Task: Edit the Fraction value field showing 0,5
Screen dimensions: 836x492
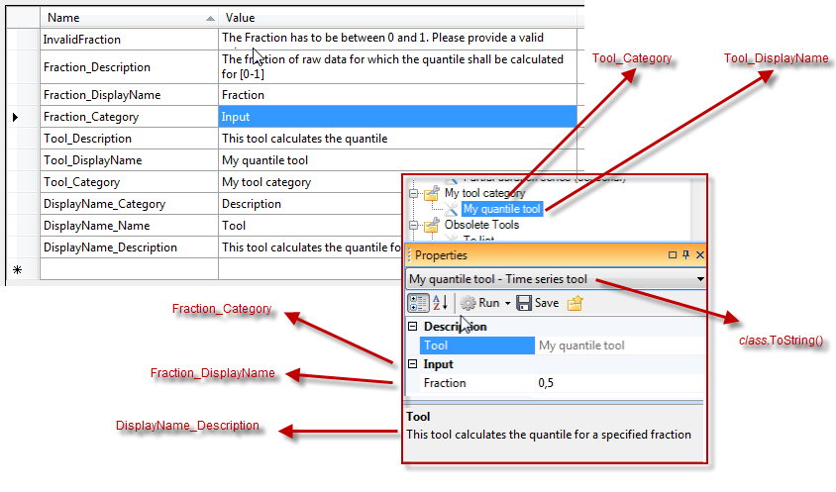Action: [x=619, y=383]
